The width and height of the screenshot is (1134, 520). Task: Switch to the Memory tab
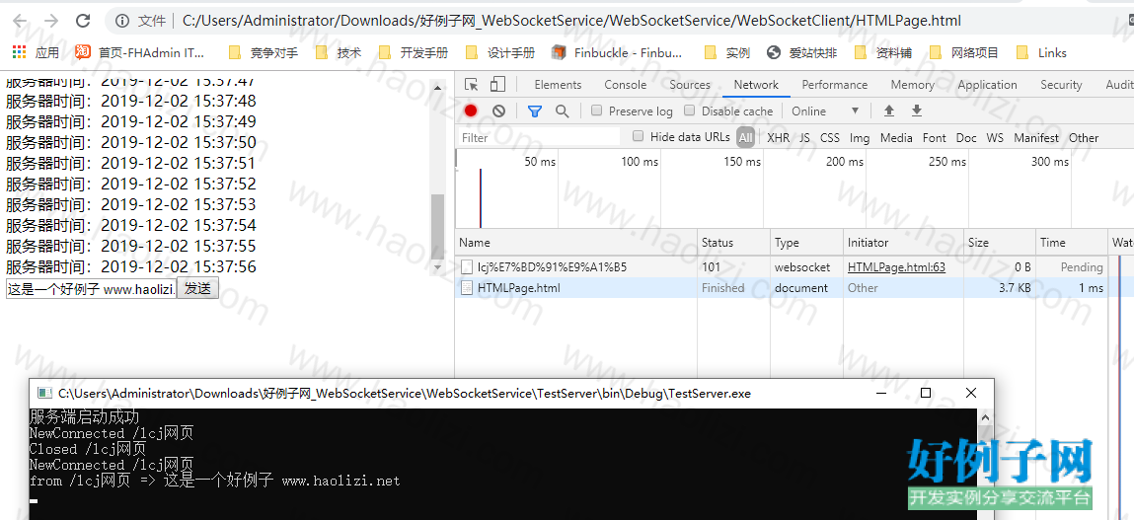(913, 85)
